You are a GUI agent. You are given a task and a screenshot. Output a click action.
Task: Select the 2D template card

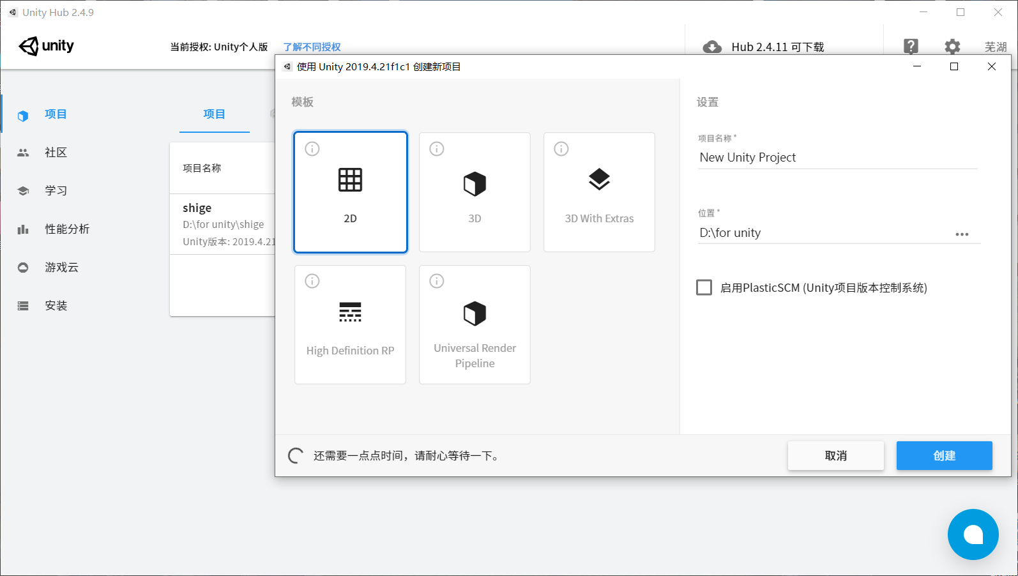coord(350,192)
